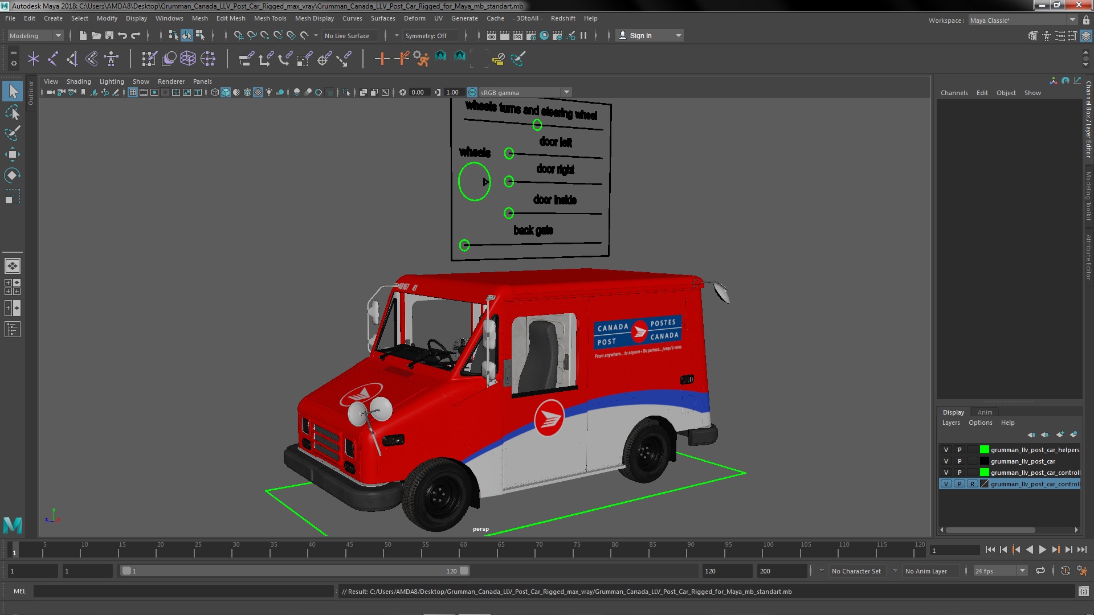Click the Create new layer icon
The image size is (1094, 615).
[1060, 434]
